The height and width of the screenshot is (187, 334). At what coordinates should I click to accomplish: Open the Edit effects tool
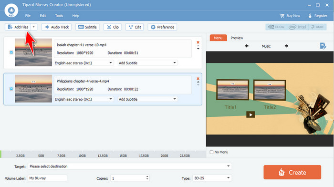[135, 27]
